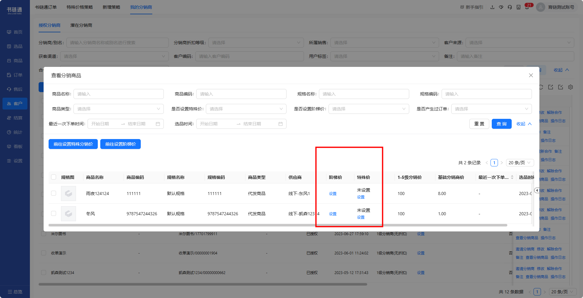583x298 pixels.
Task: Open background 所属销售 dropdown
Action: 385,43
